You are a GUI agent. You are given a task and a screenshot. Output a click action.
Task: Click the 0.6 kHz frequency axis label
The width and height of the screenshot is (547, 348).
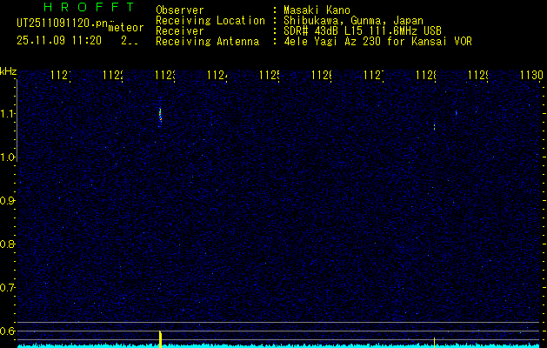(7, 331)
